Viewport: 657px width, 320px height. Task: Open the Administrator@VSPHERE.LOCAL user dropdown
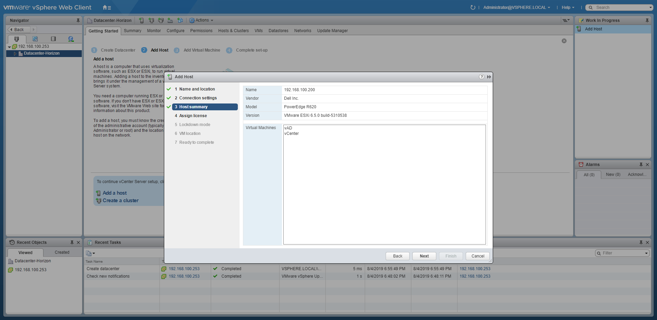click(516, 8)
